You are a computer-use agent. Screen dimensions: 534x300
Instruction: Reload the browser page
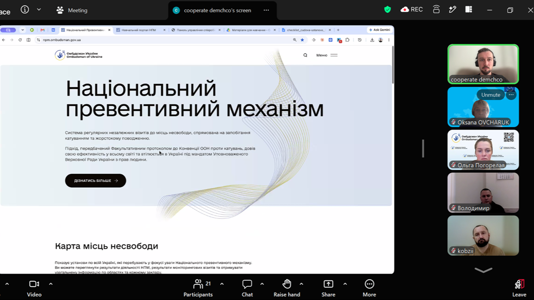20,40
